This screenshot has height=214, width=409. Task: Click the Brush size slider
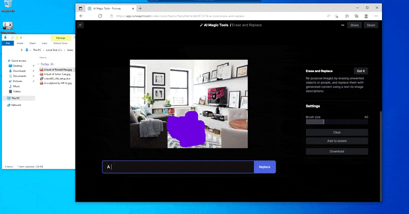click(337, 122)
